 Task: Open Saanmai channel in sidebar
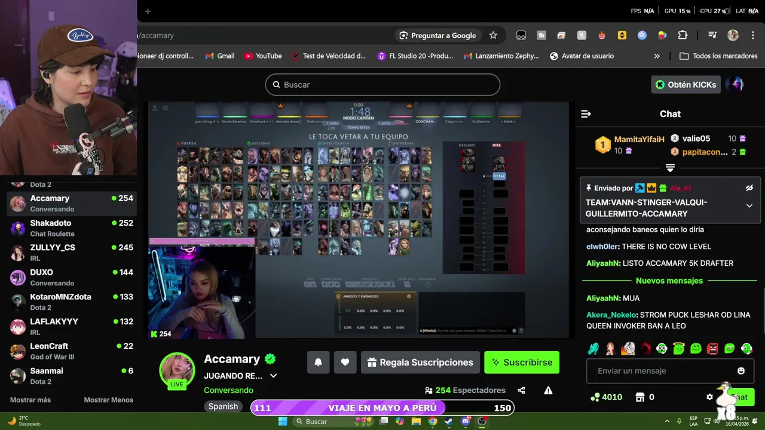pyautogui.click(x=72, y=376)
